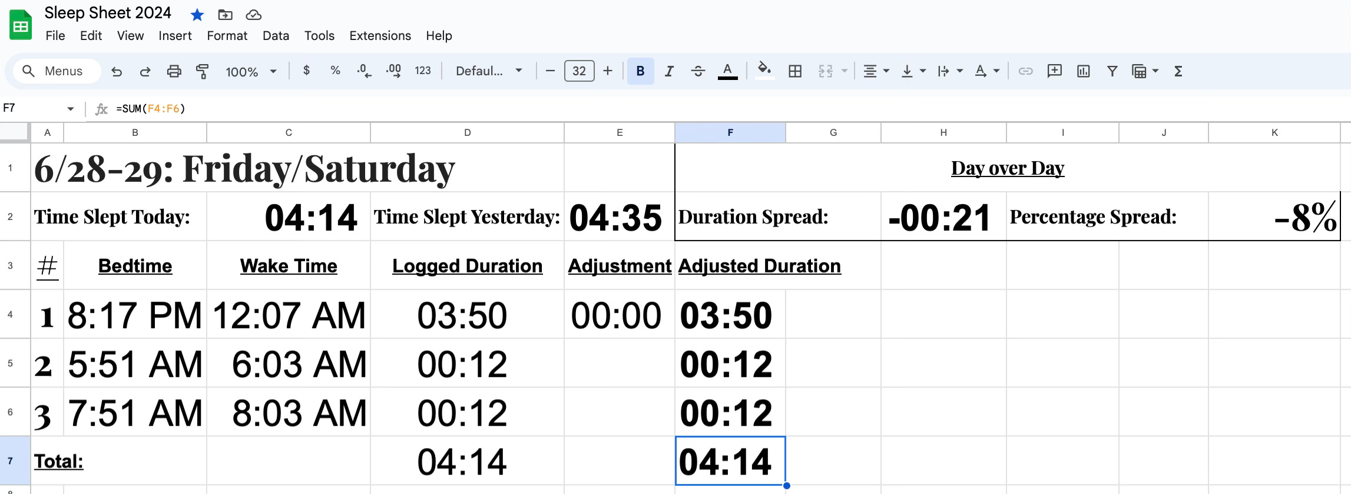The image size is (1351, 494).
Task: Select the '8:17 PM' bedtime cell
Action: coord(135,314)
